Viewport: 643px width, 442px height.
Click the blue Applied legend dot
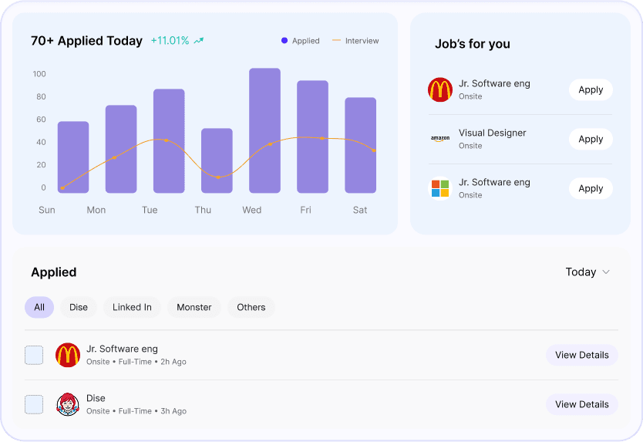point(284,41)
